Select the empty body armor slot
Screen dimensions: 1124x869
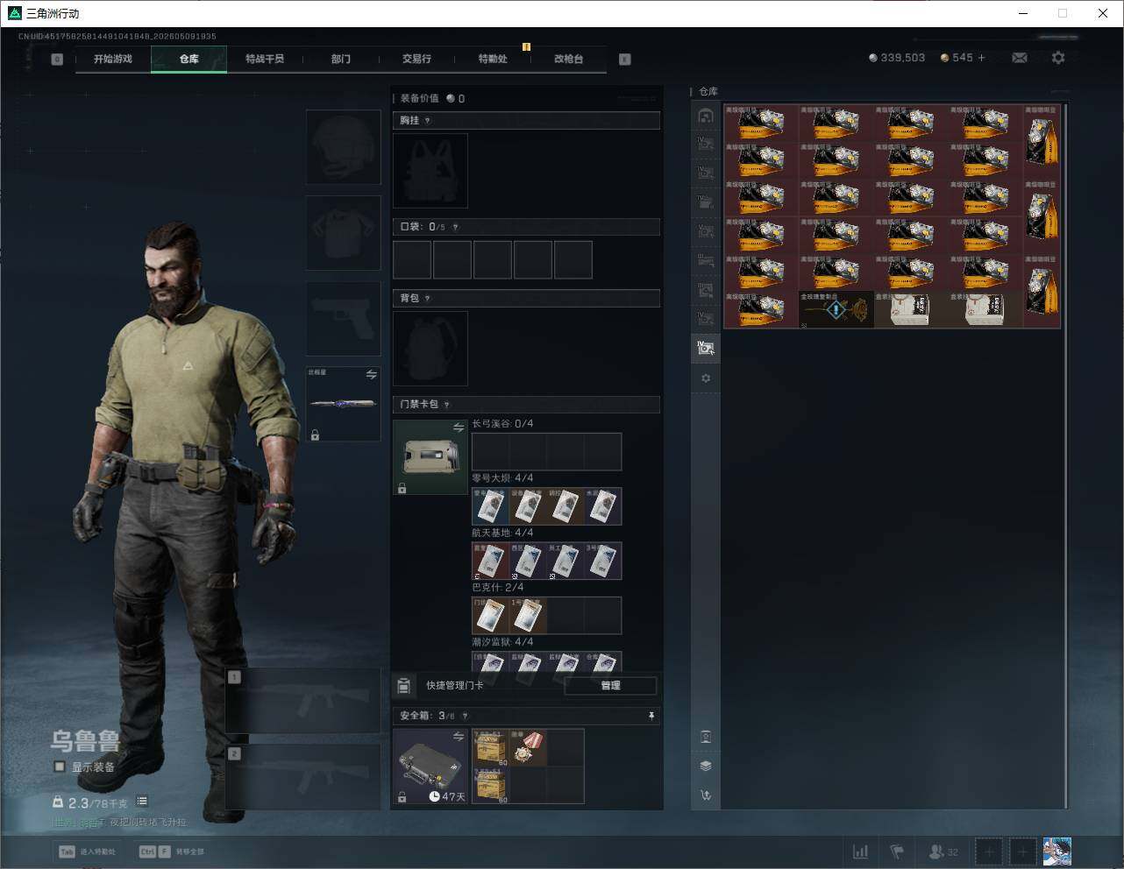[x=344, y=233]
